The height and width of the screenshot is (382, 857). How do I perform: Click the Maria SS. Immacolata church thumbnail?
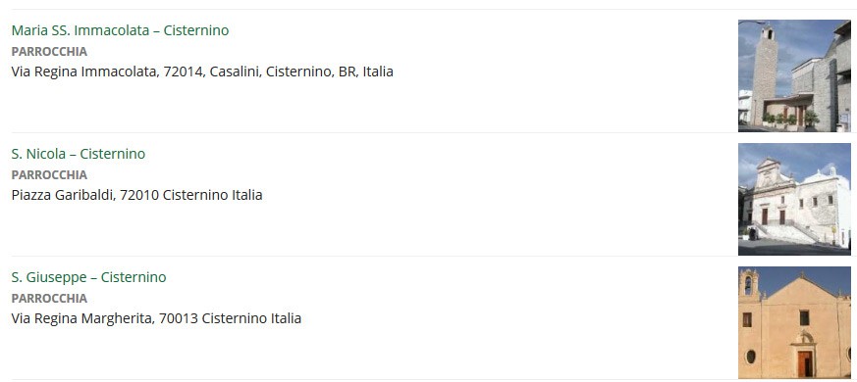pyautogui.click(x=794, y=75)
